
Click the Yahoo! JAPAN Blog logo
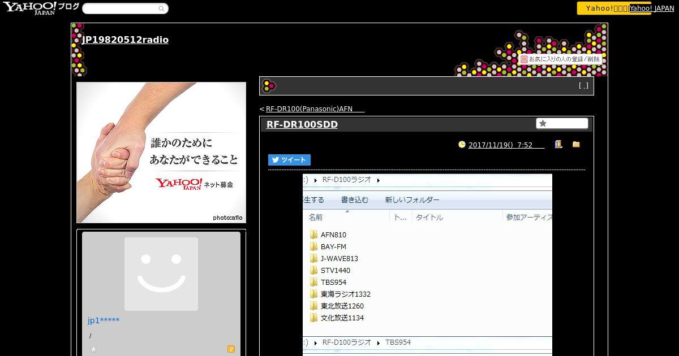pos(41,8)
